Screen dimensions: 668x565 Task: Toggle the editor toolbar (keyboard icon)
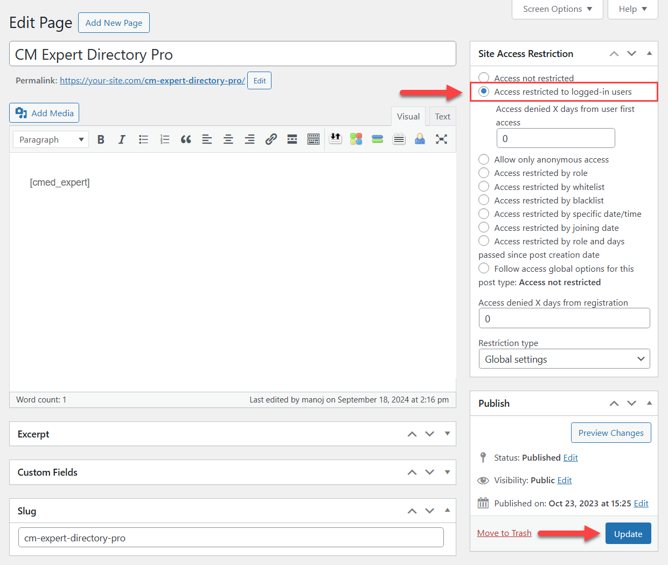pos(314,139)
